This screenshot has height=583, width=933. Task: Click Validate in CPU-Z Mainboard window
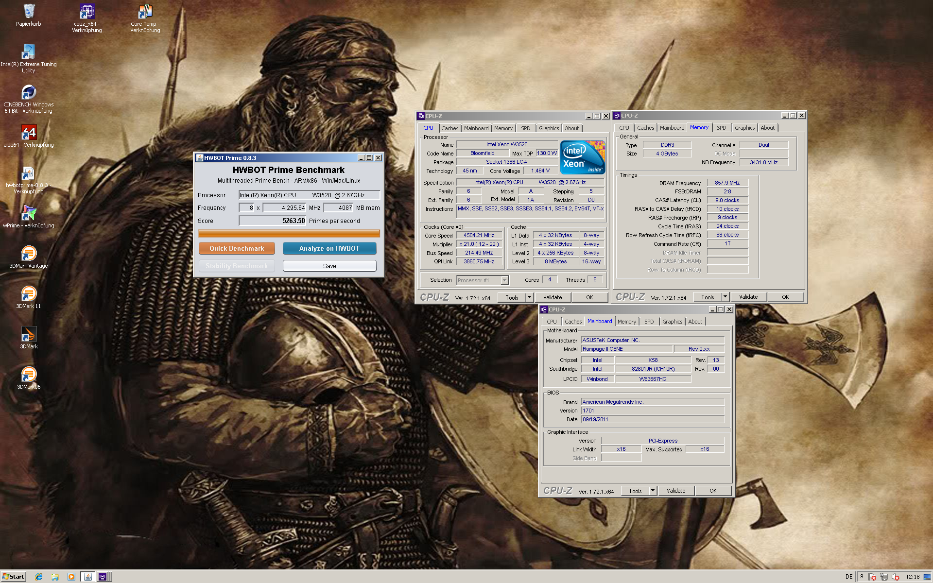pyautogui.click(x=676, y=491)
